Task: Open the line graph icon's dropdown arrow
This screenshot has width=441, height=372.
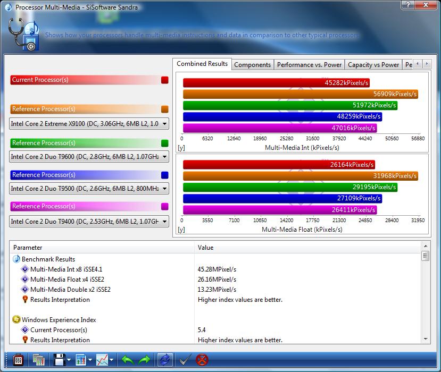Action: click(x=111, y=360)
